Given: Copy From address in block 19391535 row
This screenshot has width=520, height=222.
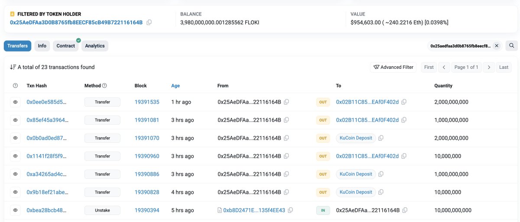Looking at the screenshot, I should (x=286, y=102).
